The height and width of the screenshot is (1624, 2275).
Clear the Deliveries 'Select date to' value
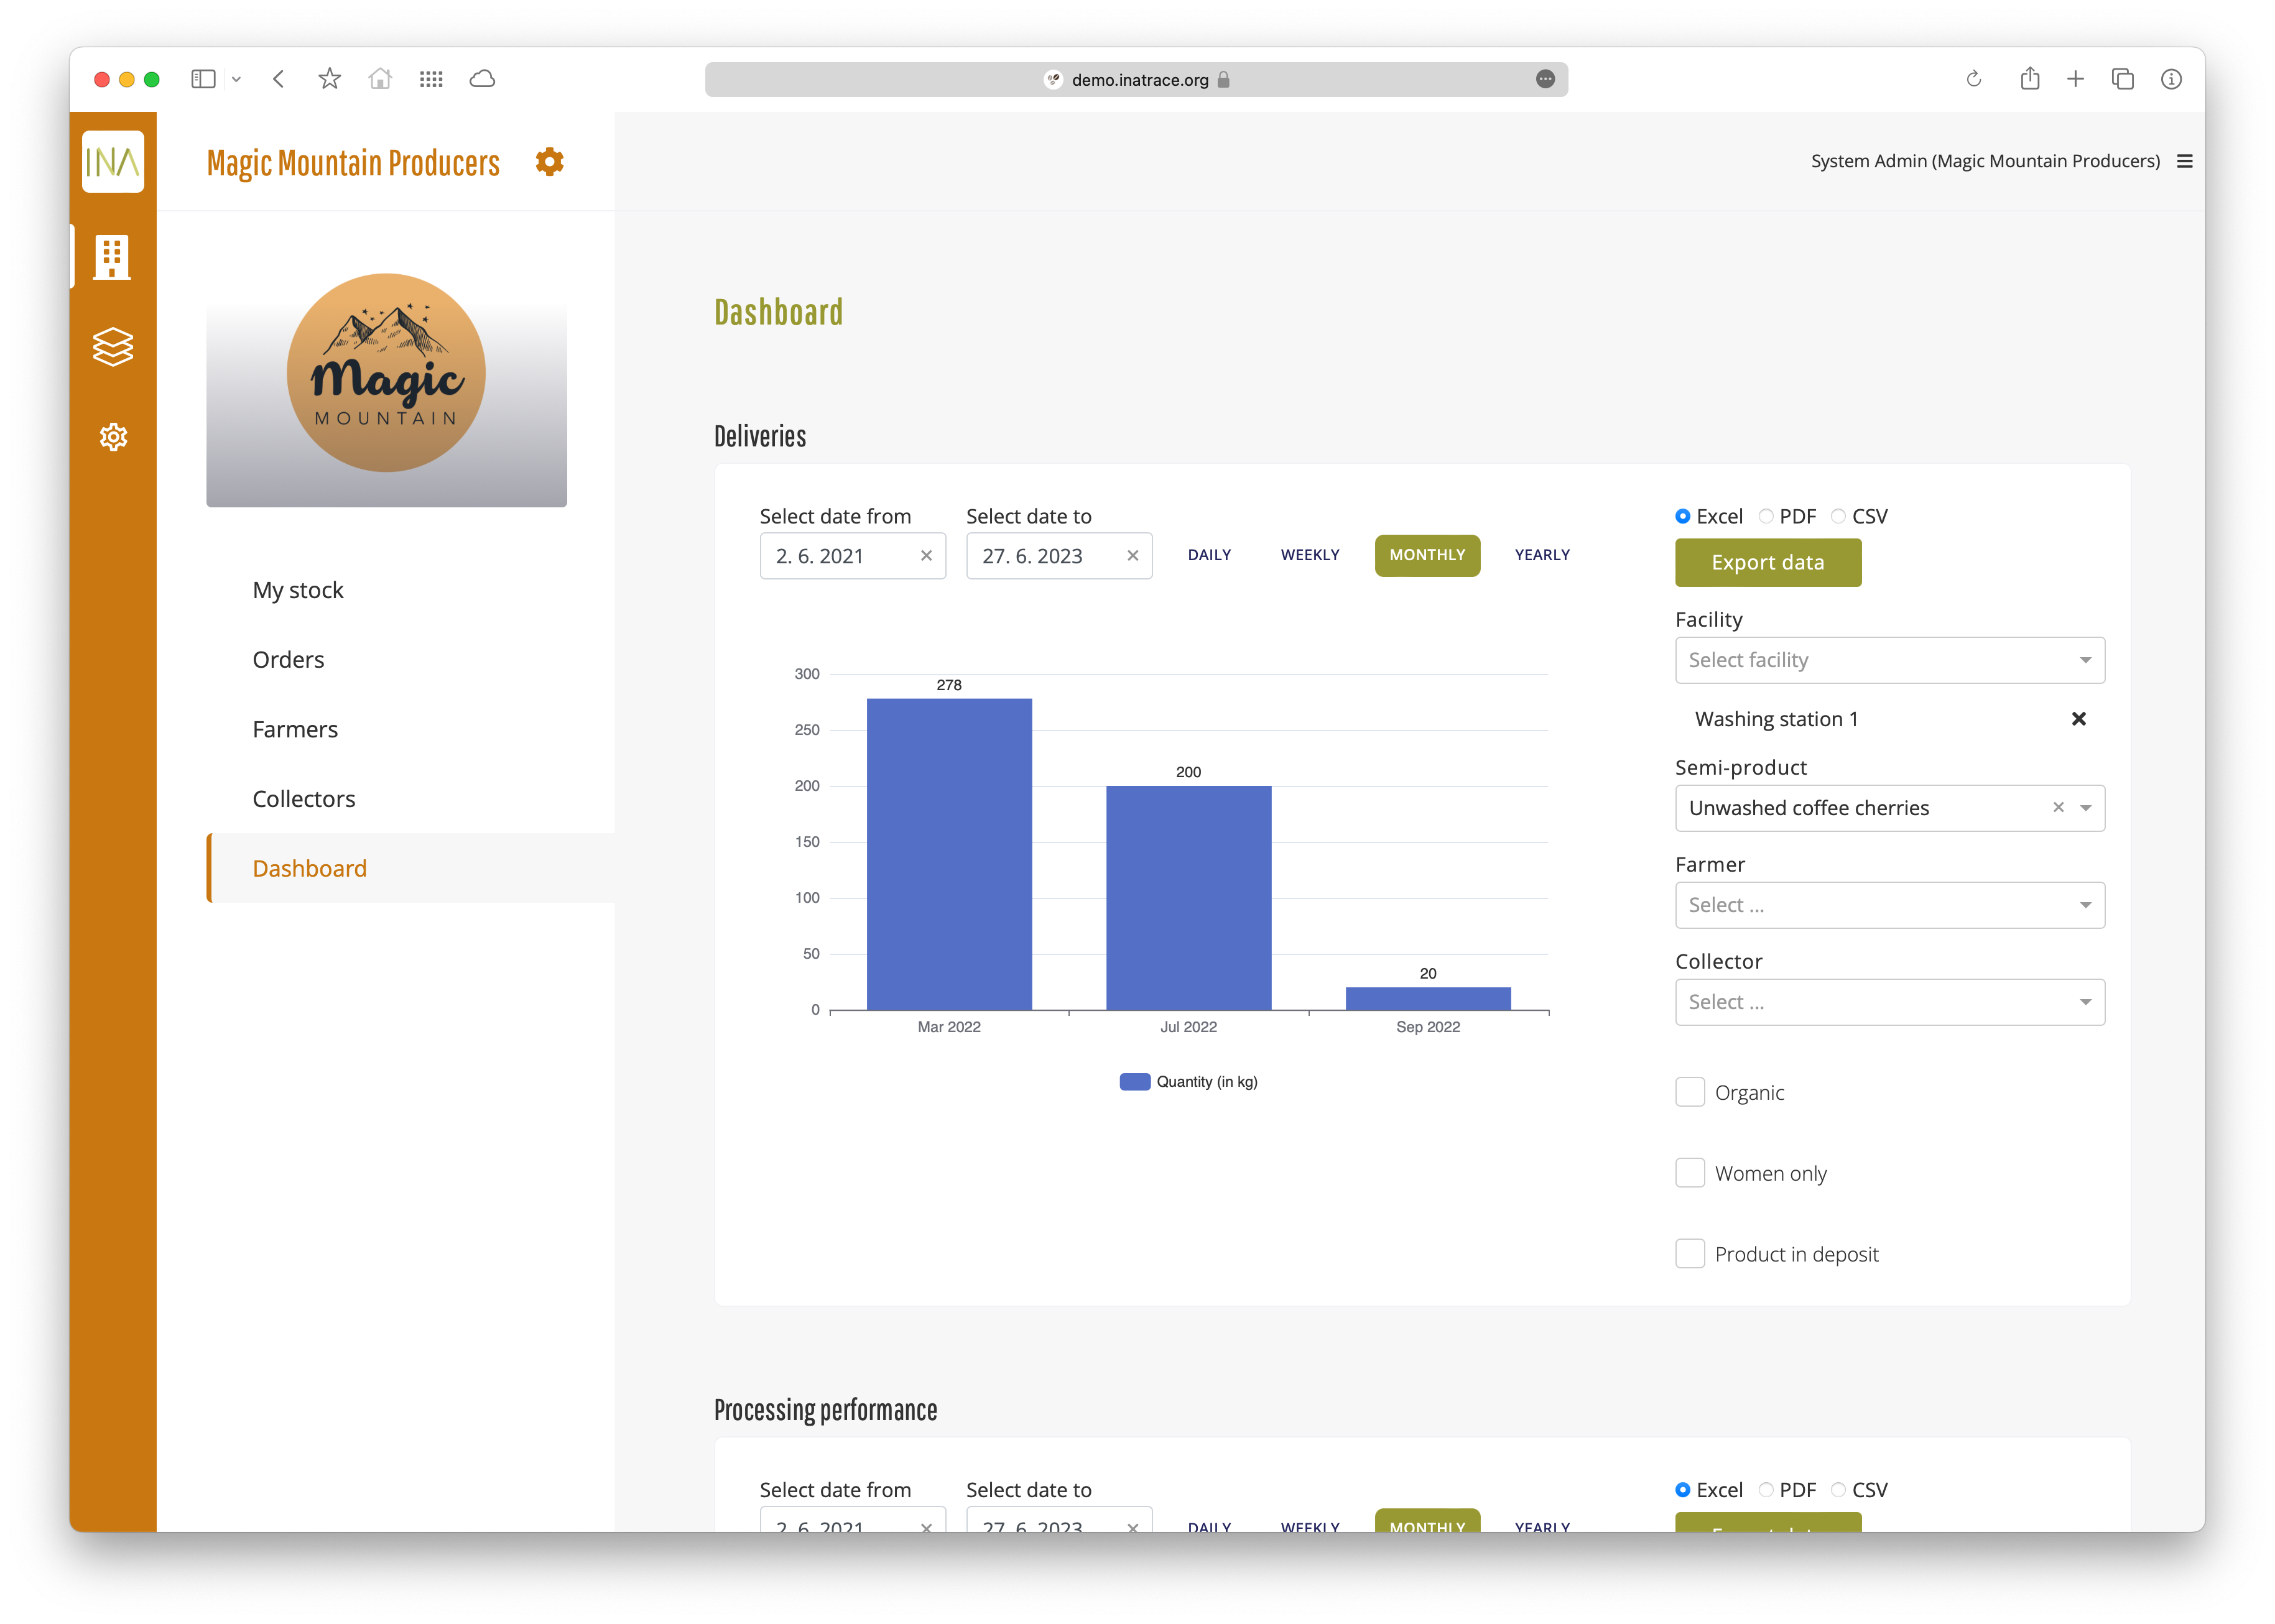[x=1132, y=556]
